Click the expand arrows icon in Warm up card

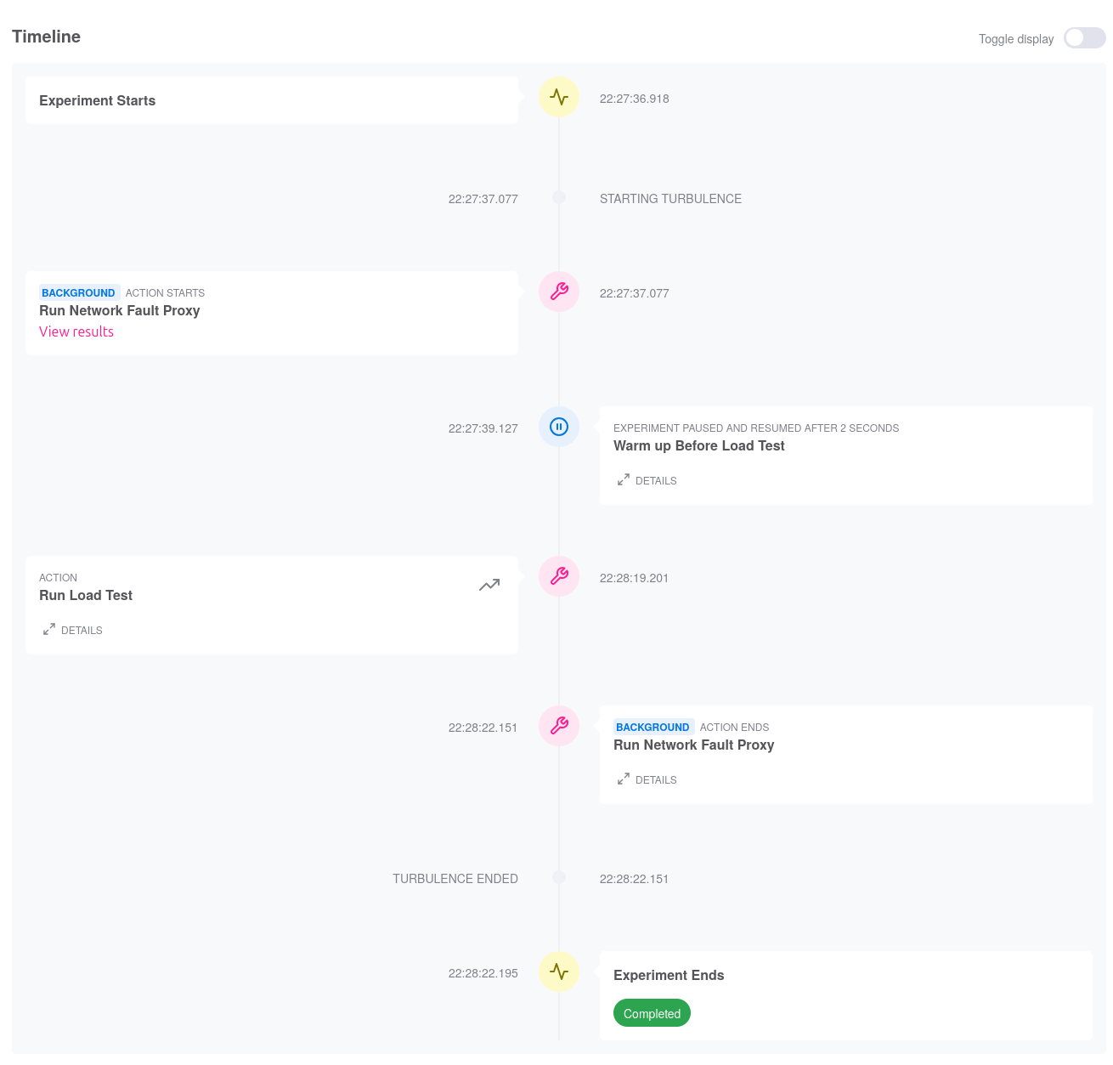pos(624,479)
